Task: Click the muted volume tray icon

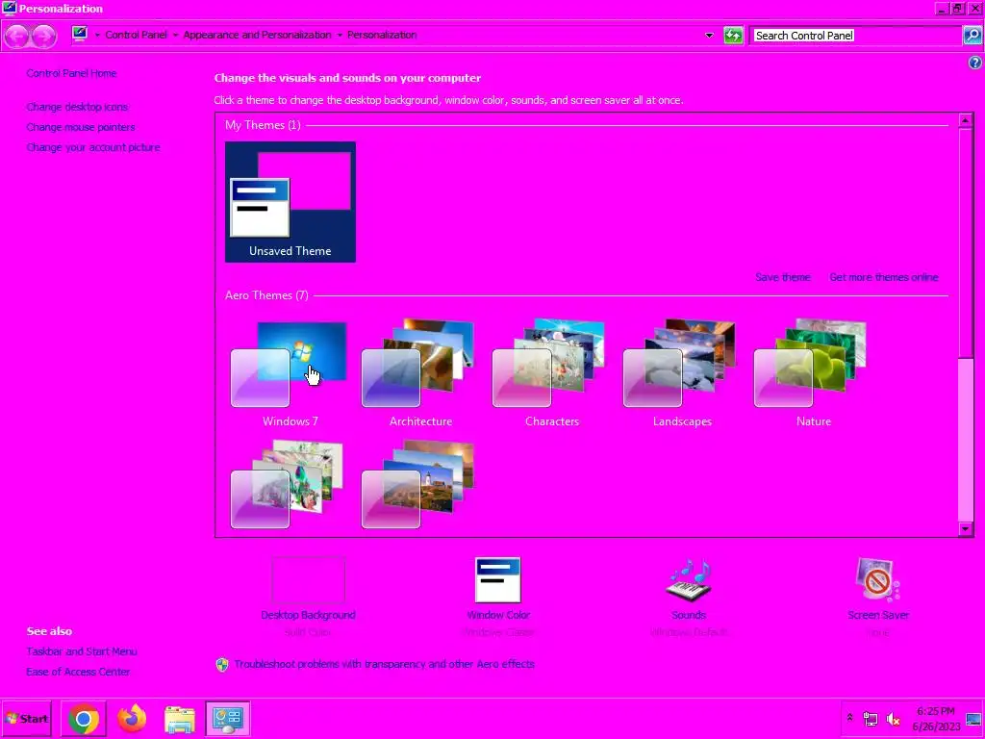Action: pos(893,718)
